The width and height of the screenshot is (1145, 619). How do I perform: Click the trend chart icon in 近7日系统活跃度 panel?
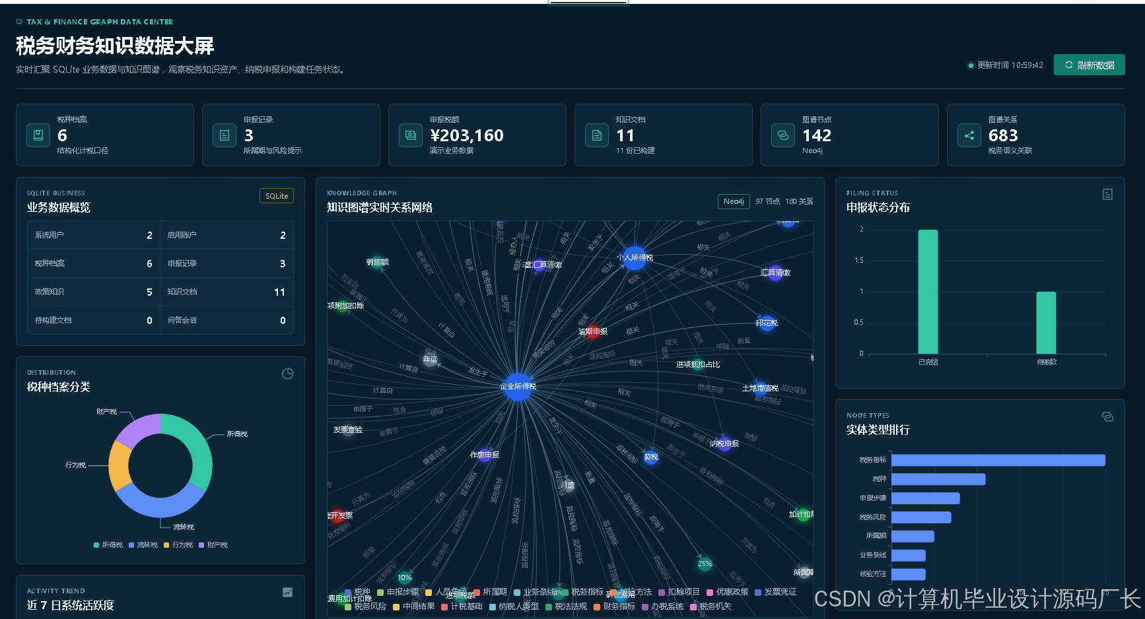tap(288, 592)
